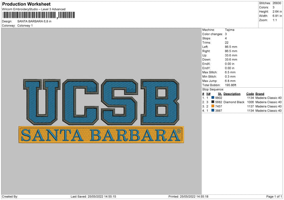Click the Production Worksheet title
284x200 pixels.
point(27,4)
